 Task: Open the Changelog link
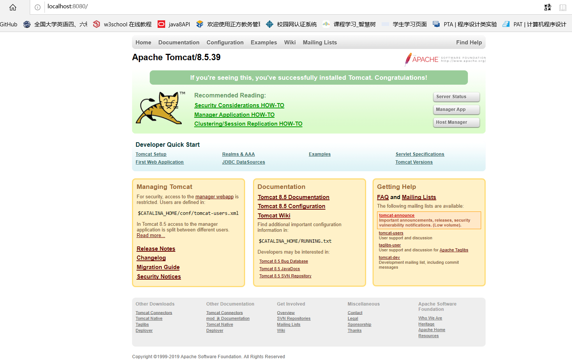151,258
